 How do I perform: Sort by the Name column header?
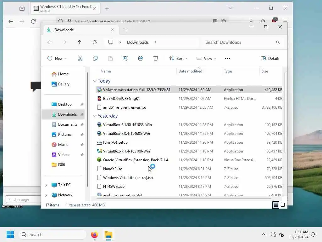point(106,71)
